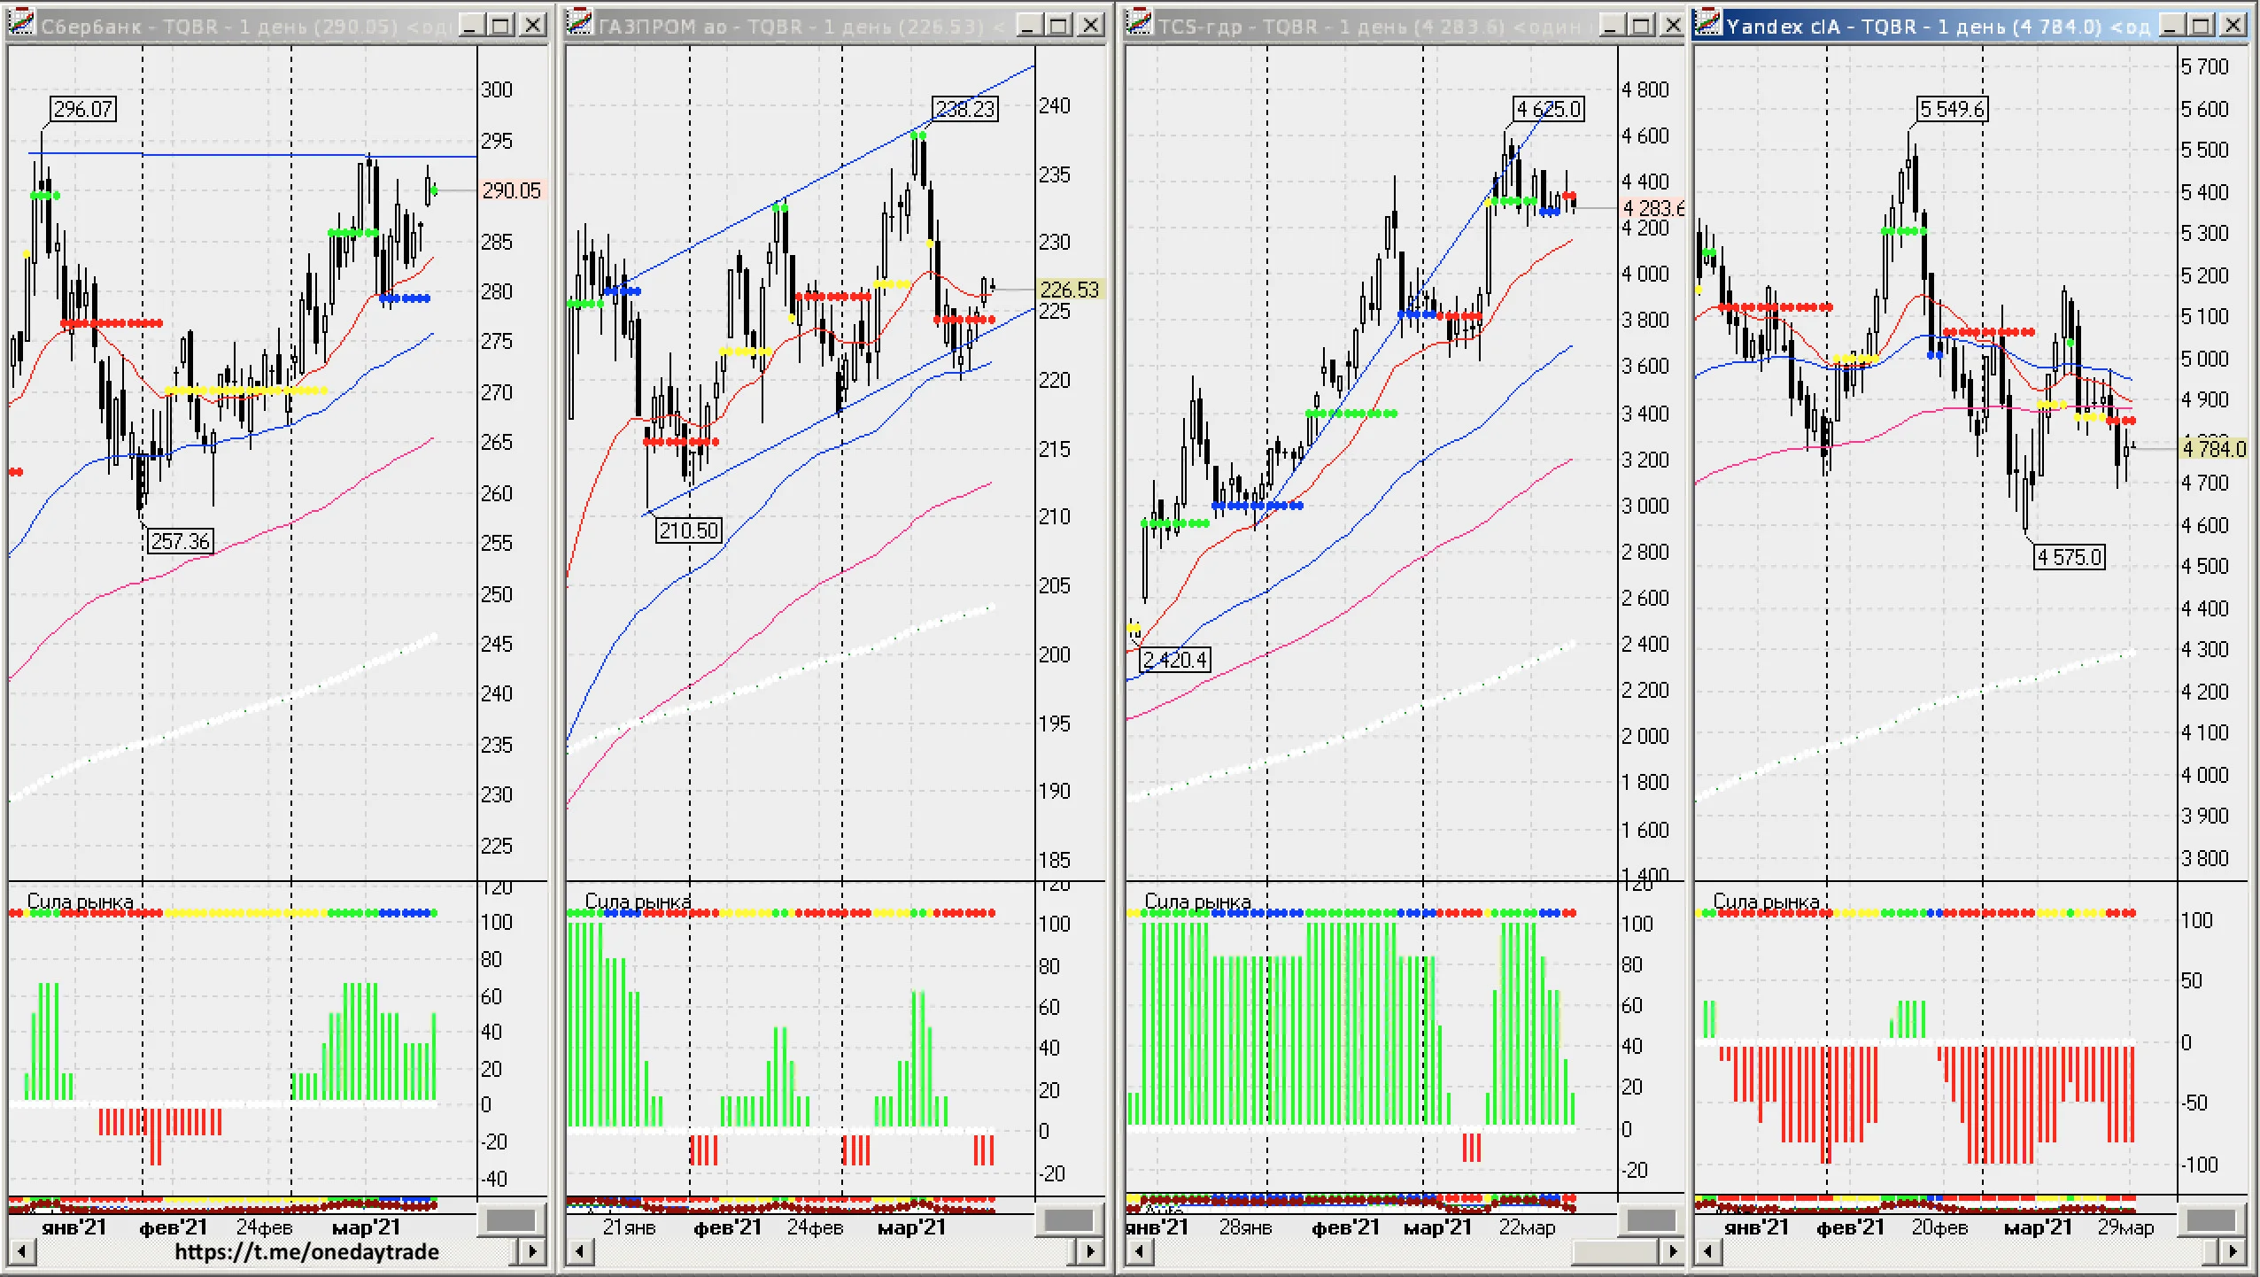
Task: Click the left scroll arrow in Сбербанк chart
Action: coord(22,1251)
